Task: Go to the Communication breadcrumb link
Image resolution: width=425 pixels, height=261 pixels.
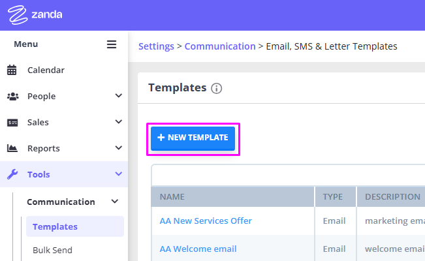Action: pyautogui.click(x=220, y=46)
